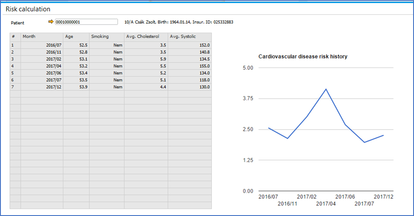Select the 2017/06 month cell

[x=42, y=73]
